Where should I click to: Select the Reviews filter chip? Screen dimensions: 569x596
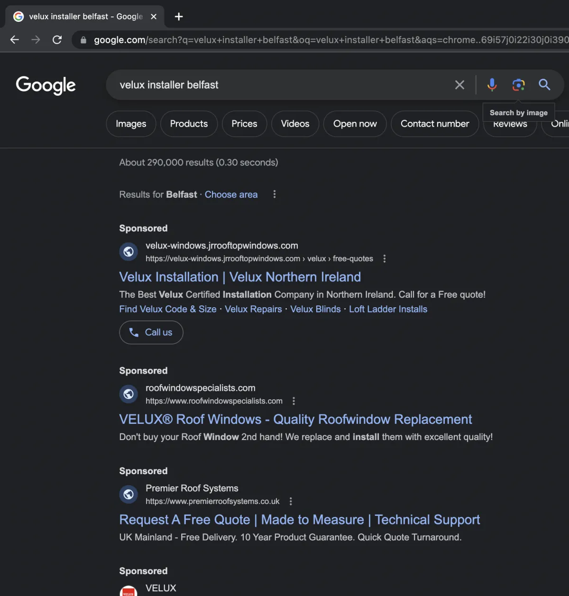(510, 127)
